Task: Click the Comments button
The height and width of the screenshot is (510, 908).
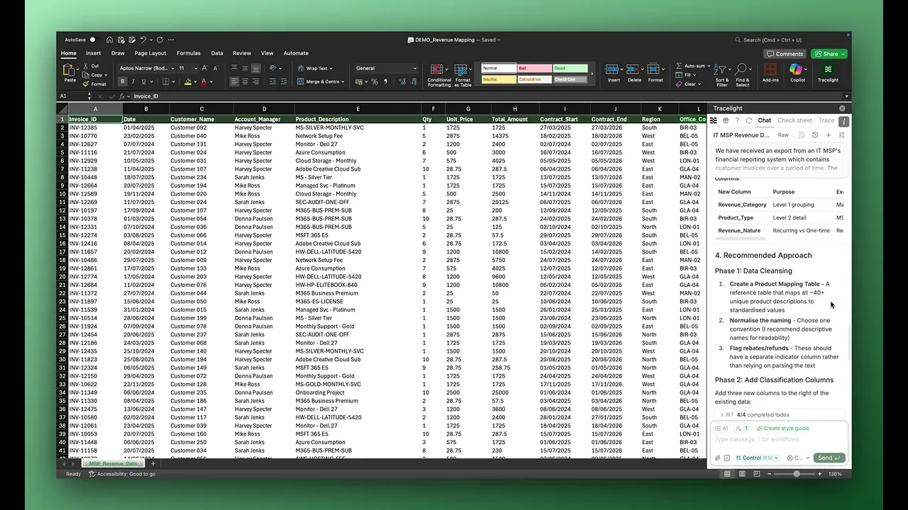Action: (785, 54)
